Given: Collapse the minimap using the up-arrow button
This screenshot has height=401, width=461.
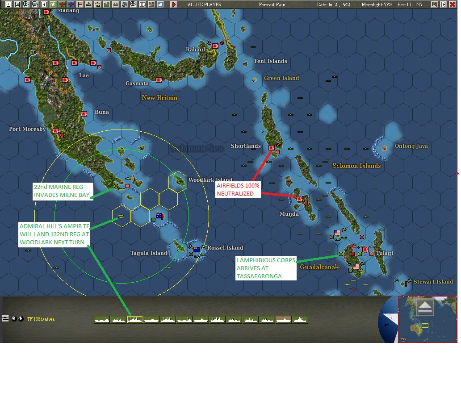Looking at the screenshot, I should [x=425, y=307].
